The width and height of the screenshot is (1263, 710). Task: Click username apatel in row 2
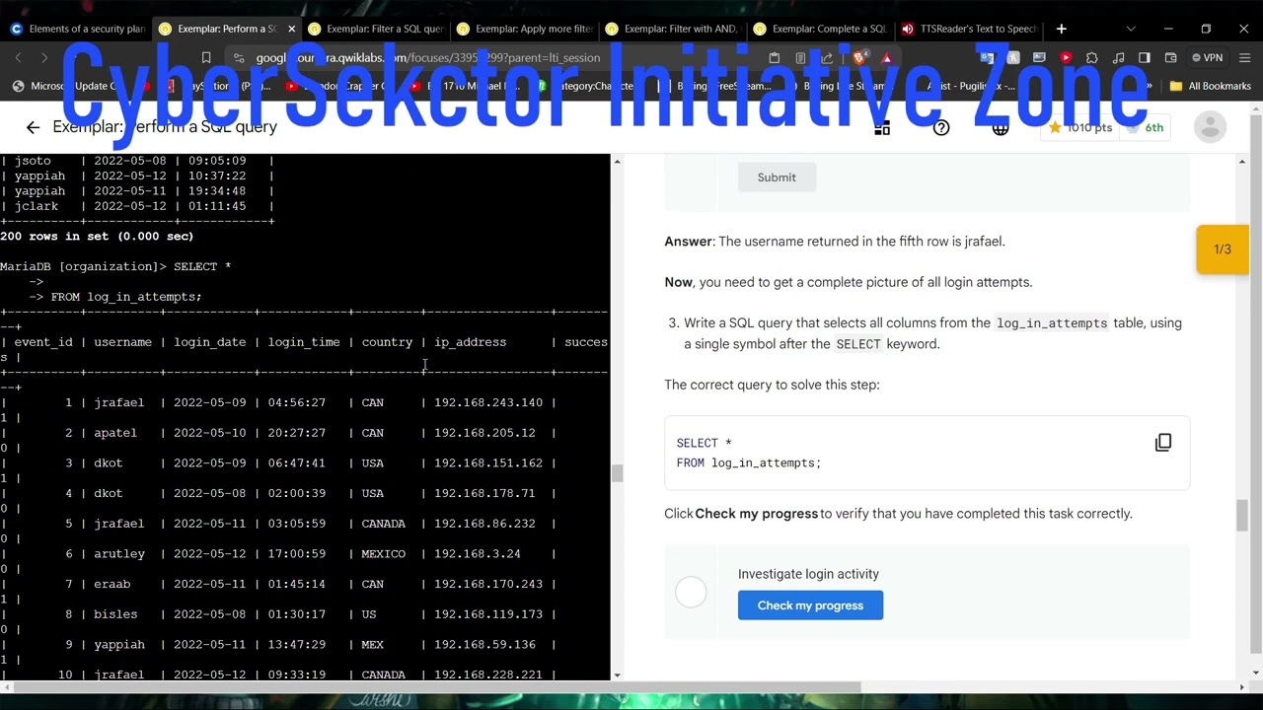click(x=115, y=433)
